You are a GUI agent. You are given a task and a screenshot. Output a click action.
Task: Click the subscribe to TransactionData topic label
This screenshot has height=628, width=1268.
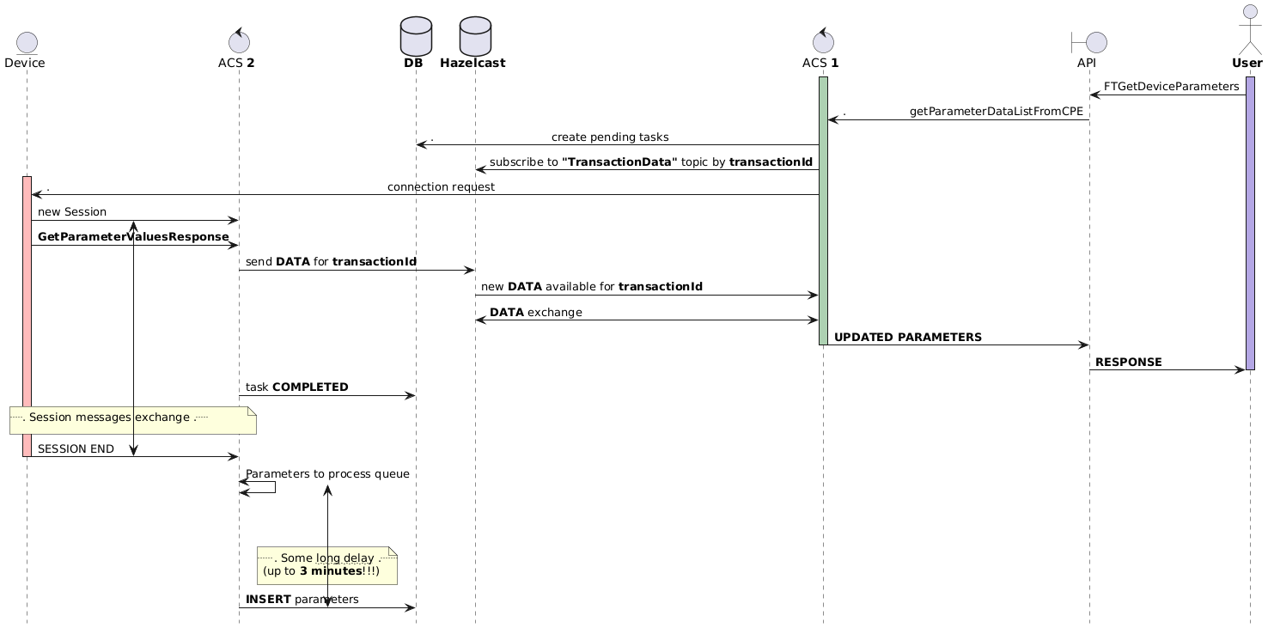[x=650, y=162]
